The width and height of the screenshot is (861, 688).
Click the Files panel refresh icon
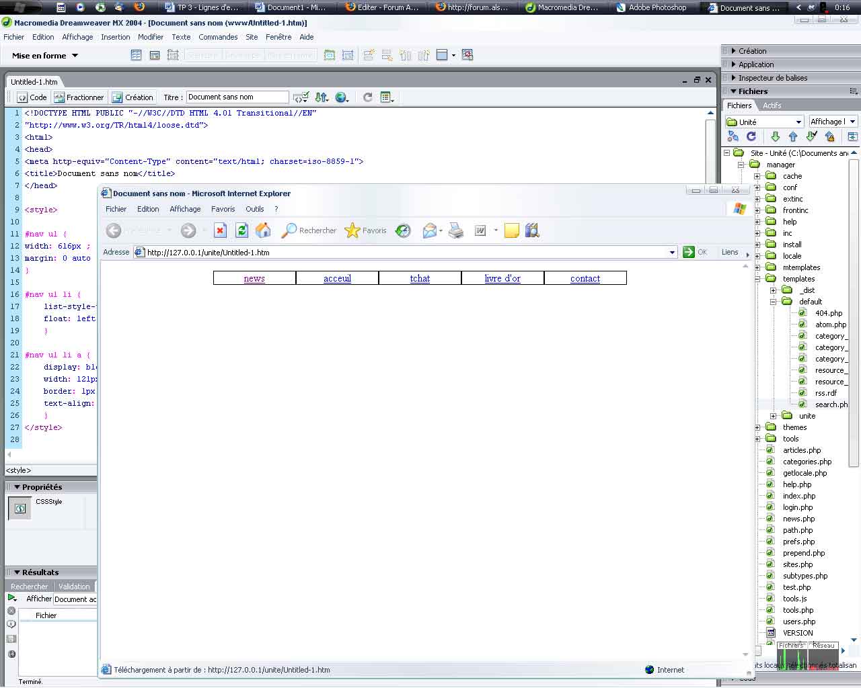pyautogui.click(x=751, y=136)
